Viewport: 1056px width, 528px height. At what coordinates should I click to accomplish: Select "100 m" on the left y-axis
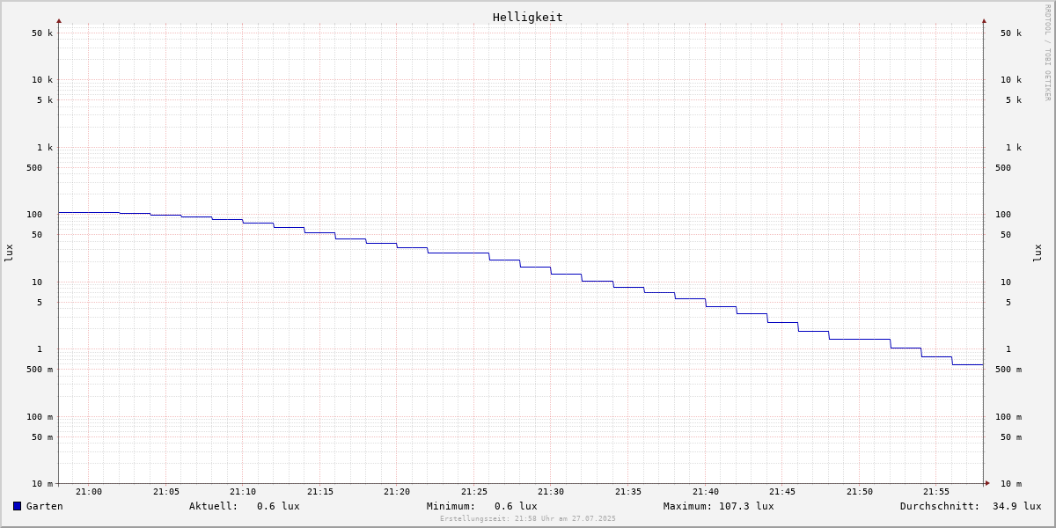[40, 417]
